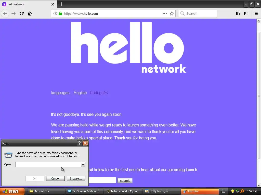Close the hello network tab
Screen dimensions: 261x195
53,4
